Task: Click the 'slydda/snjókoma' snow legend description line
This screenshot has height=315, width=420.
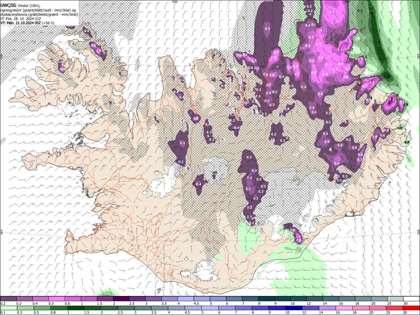Action: (39, 14)
